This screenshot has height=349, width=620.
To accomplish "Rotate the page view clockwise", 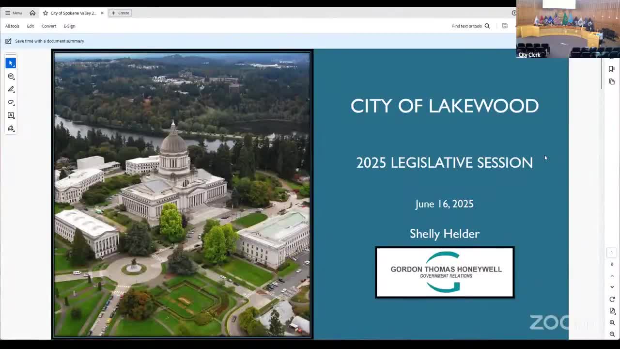I will click(x=612, y=299).
